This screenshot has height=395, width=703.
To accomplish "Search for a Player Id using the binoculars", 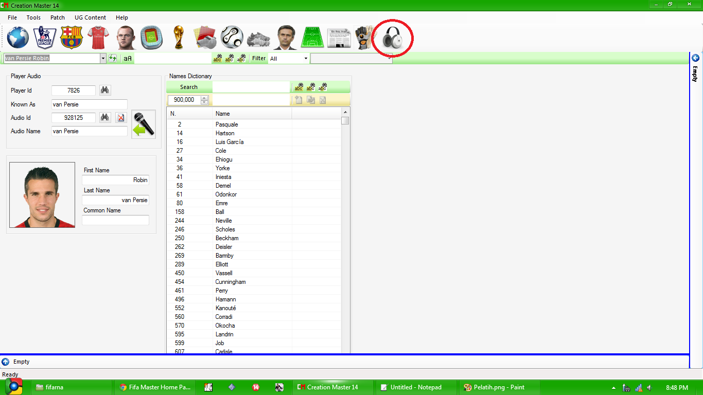I will (x=104, y=91).
